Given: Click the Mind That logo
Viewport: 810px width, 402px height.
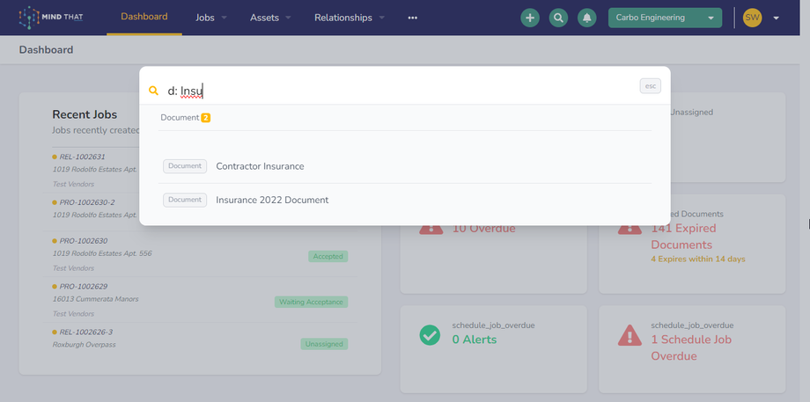Looking at the screenshot, I should [x=51, y=18].
